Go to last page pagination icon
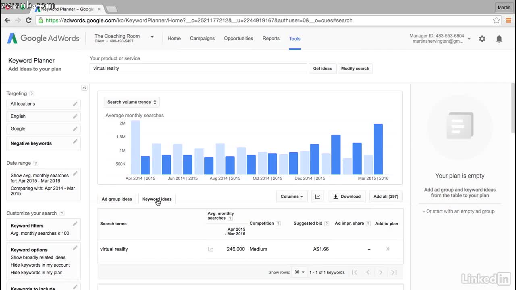 click(394, 272)
